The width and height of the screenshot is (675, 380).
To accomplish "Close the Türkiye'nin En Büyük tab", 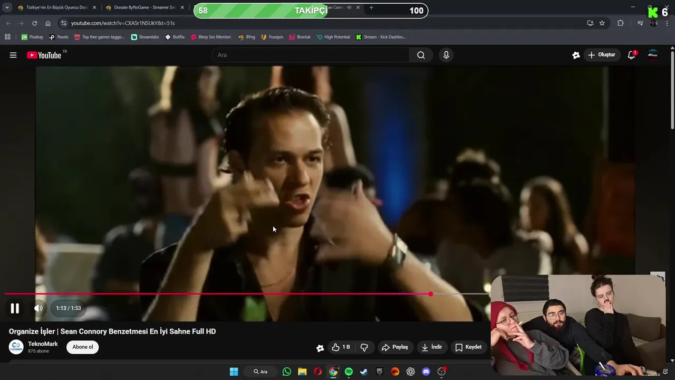I will click(x=94, y=7).
